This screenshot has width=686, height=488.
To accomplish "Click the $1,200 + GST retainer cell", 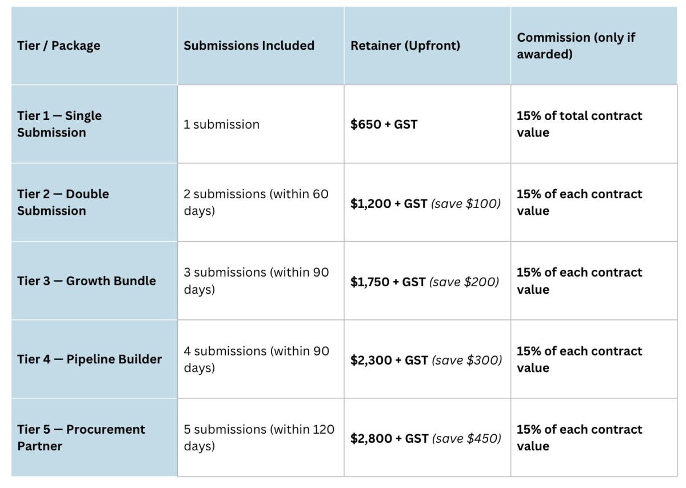I will point(425,203).
